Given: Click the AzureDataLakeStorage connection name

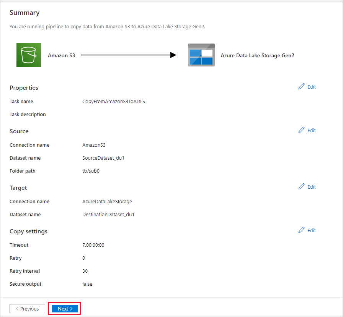Looking at the screenshot, I should tap(107, 202).
